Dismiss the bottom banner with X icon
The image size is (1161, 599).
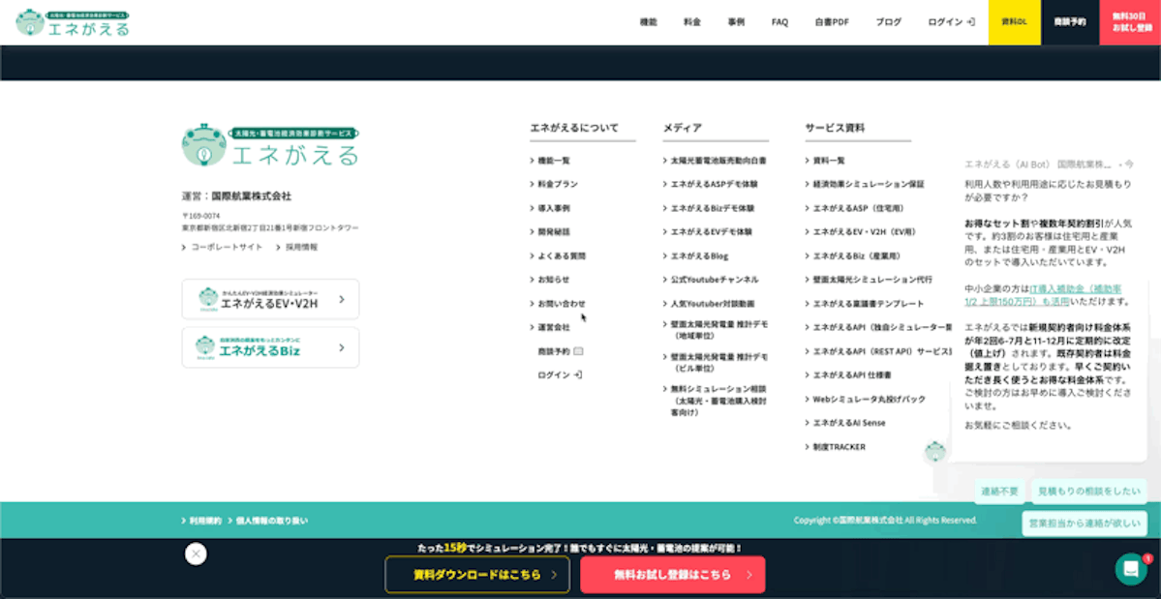(x=196, y=554)
